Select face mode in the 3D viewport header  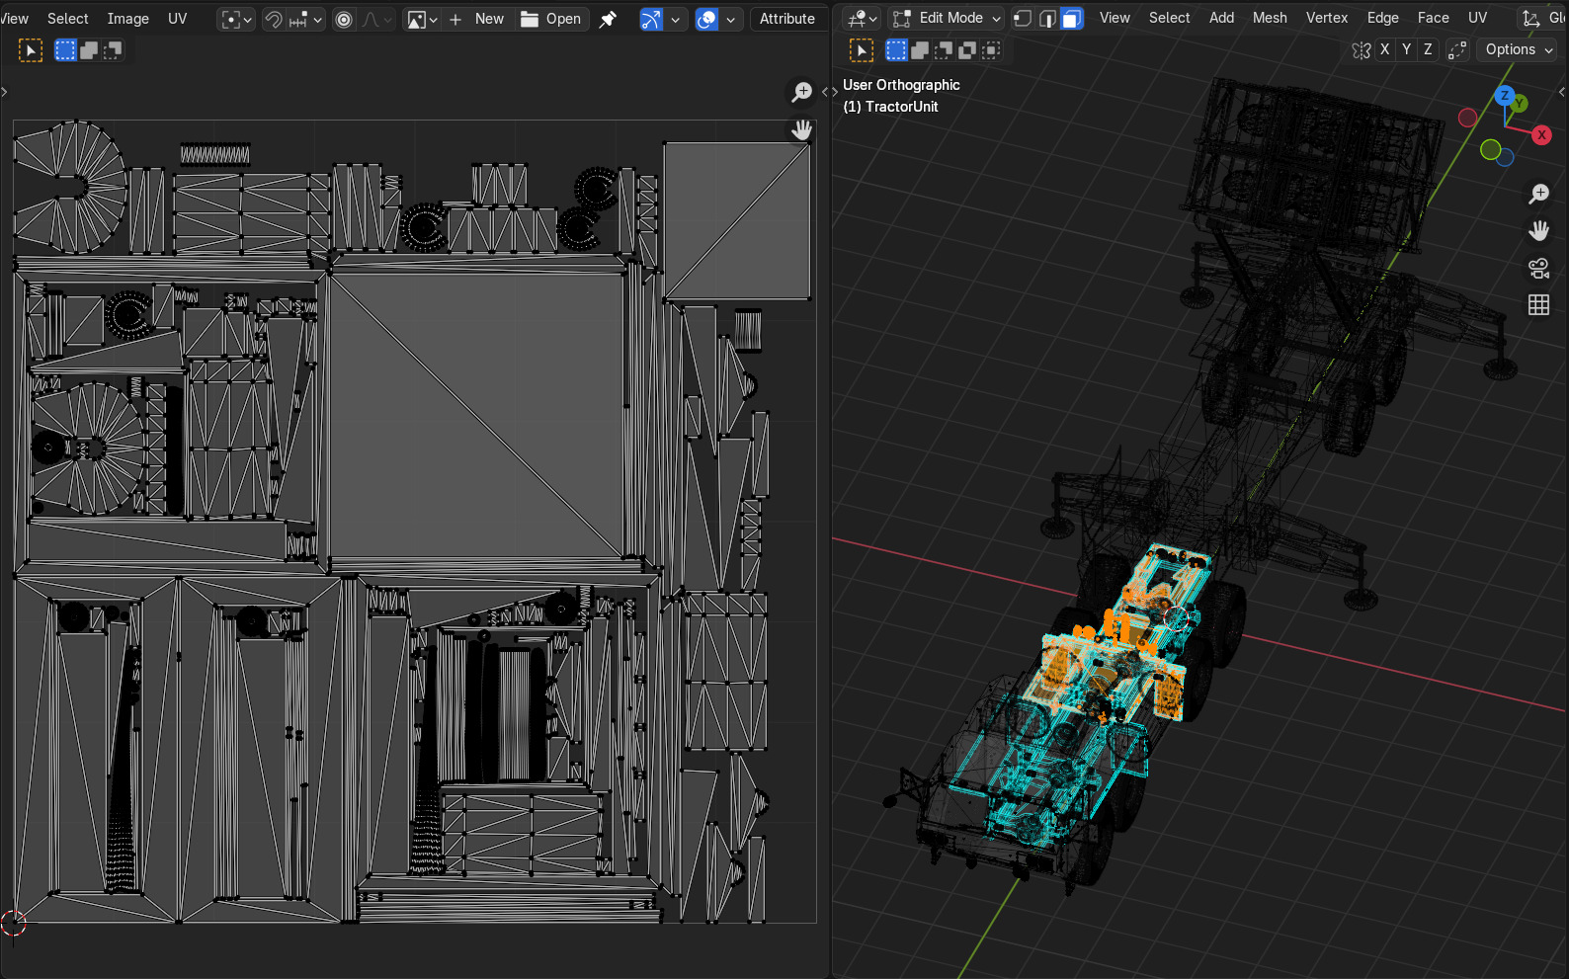click(x=1071, y=19)
